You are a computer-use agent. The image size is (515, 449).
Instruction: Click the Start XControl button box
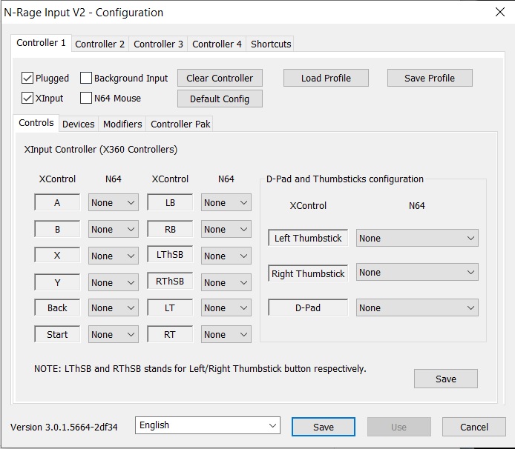coord(57,334)
